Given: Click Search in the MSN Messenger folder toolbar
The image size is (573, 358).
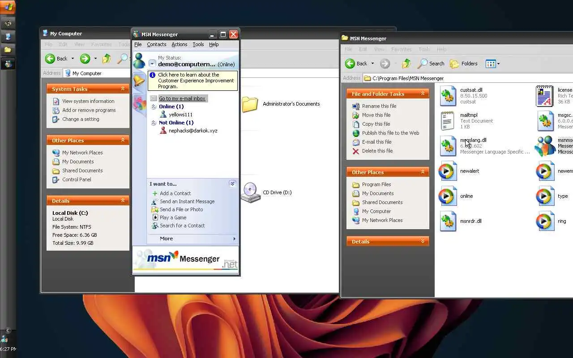Looking at the screenshot, I should [431, 64].
